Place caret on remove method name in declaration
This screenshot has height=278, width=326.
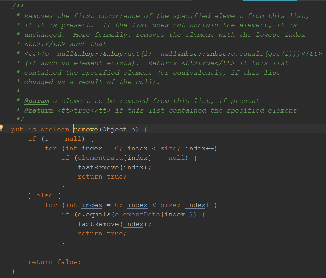[x=86, y=130]
